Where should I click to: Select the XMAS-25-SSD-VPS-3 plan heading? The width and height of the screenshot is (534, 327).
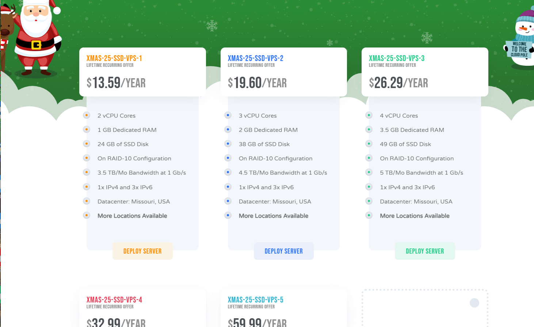396,58
